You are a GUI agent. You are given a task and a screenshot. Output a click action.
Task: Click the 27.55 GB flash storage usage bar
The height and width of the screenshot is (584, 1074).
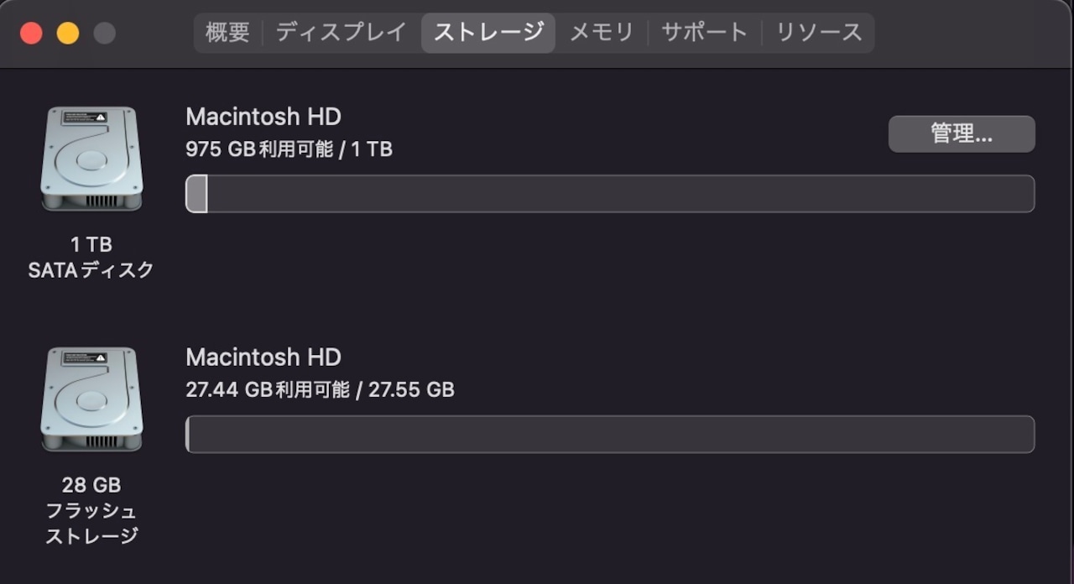click(x=610, y=435)
